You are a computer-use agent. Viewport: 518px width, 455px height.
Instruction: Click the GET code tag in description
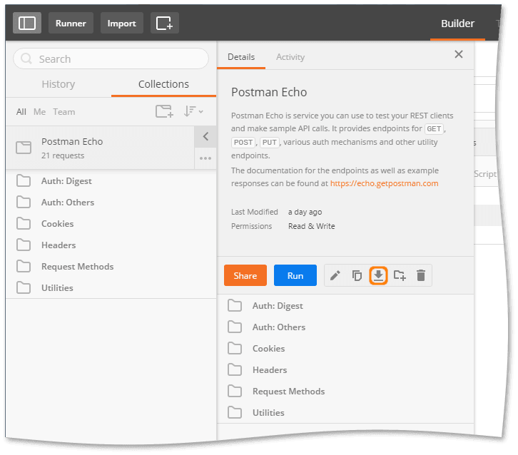pyautogui.click(x=434, y=129)
